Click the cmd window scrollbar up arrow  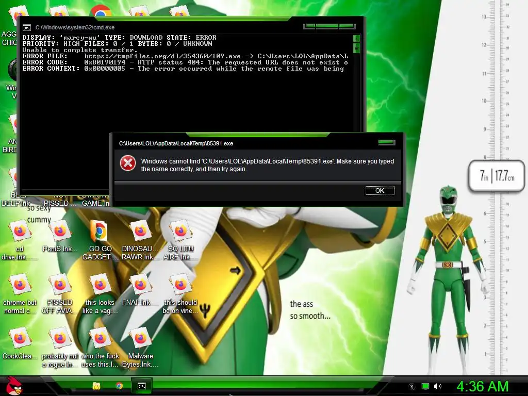[x=356, y=38]
